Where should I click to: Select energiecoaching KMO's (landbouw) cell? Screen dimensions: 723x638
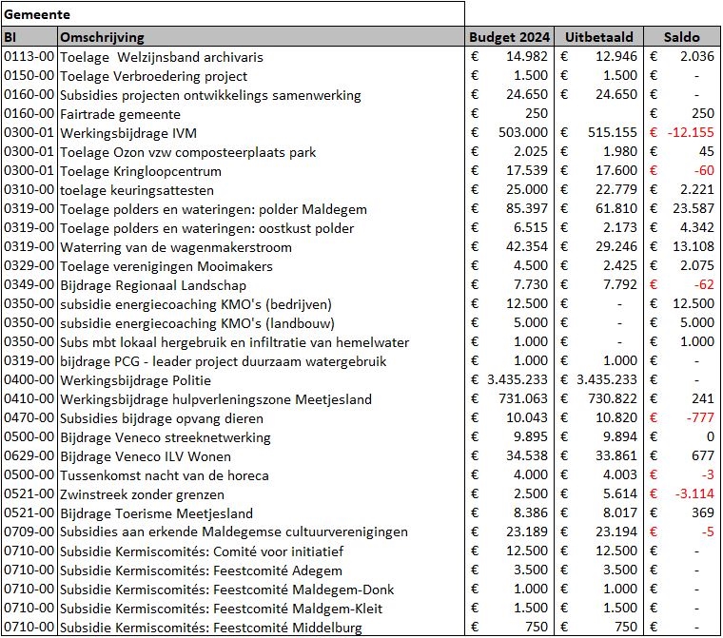click(261, 323)
